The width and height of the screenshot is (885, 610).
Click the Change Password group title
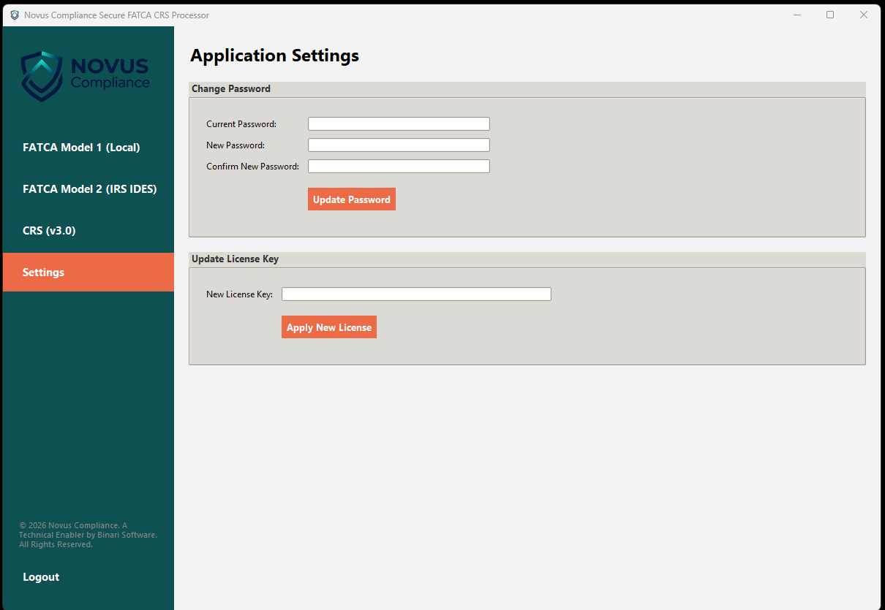[231, 88]
